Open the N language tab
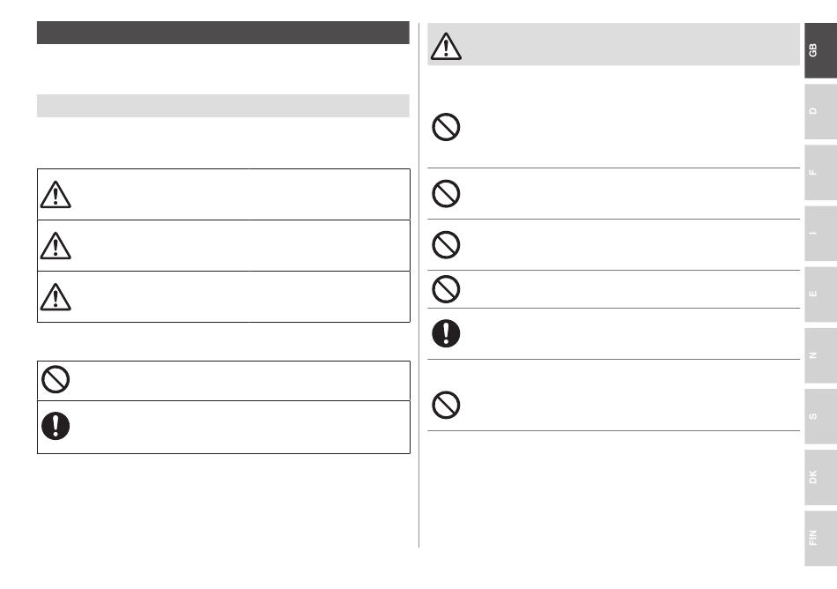Viewport: 837px width, 589px height. [820, 355]
